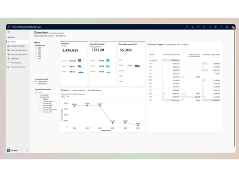Check the 2018 reporting year box

coord(36,58)
